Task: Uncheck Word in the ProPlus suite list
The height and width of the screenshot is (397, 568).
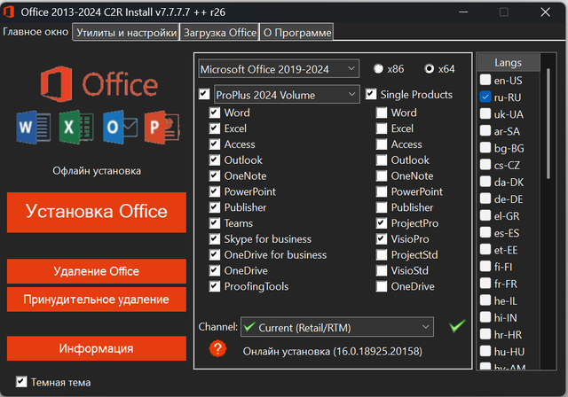Action: (215, 113)
